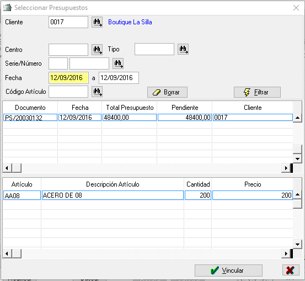305x281 pixels.
Task: Click the red X cancel icon button
Action: (291, 271)
